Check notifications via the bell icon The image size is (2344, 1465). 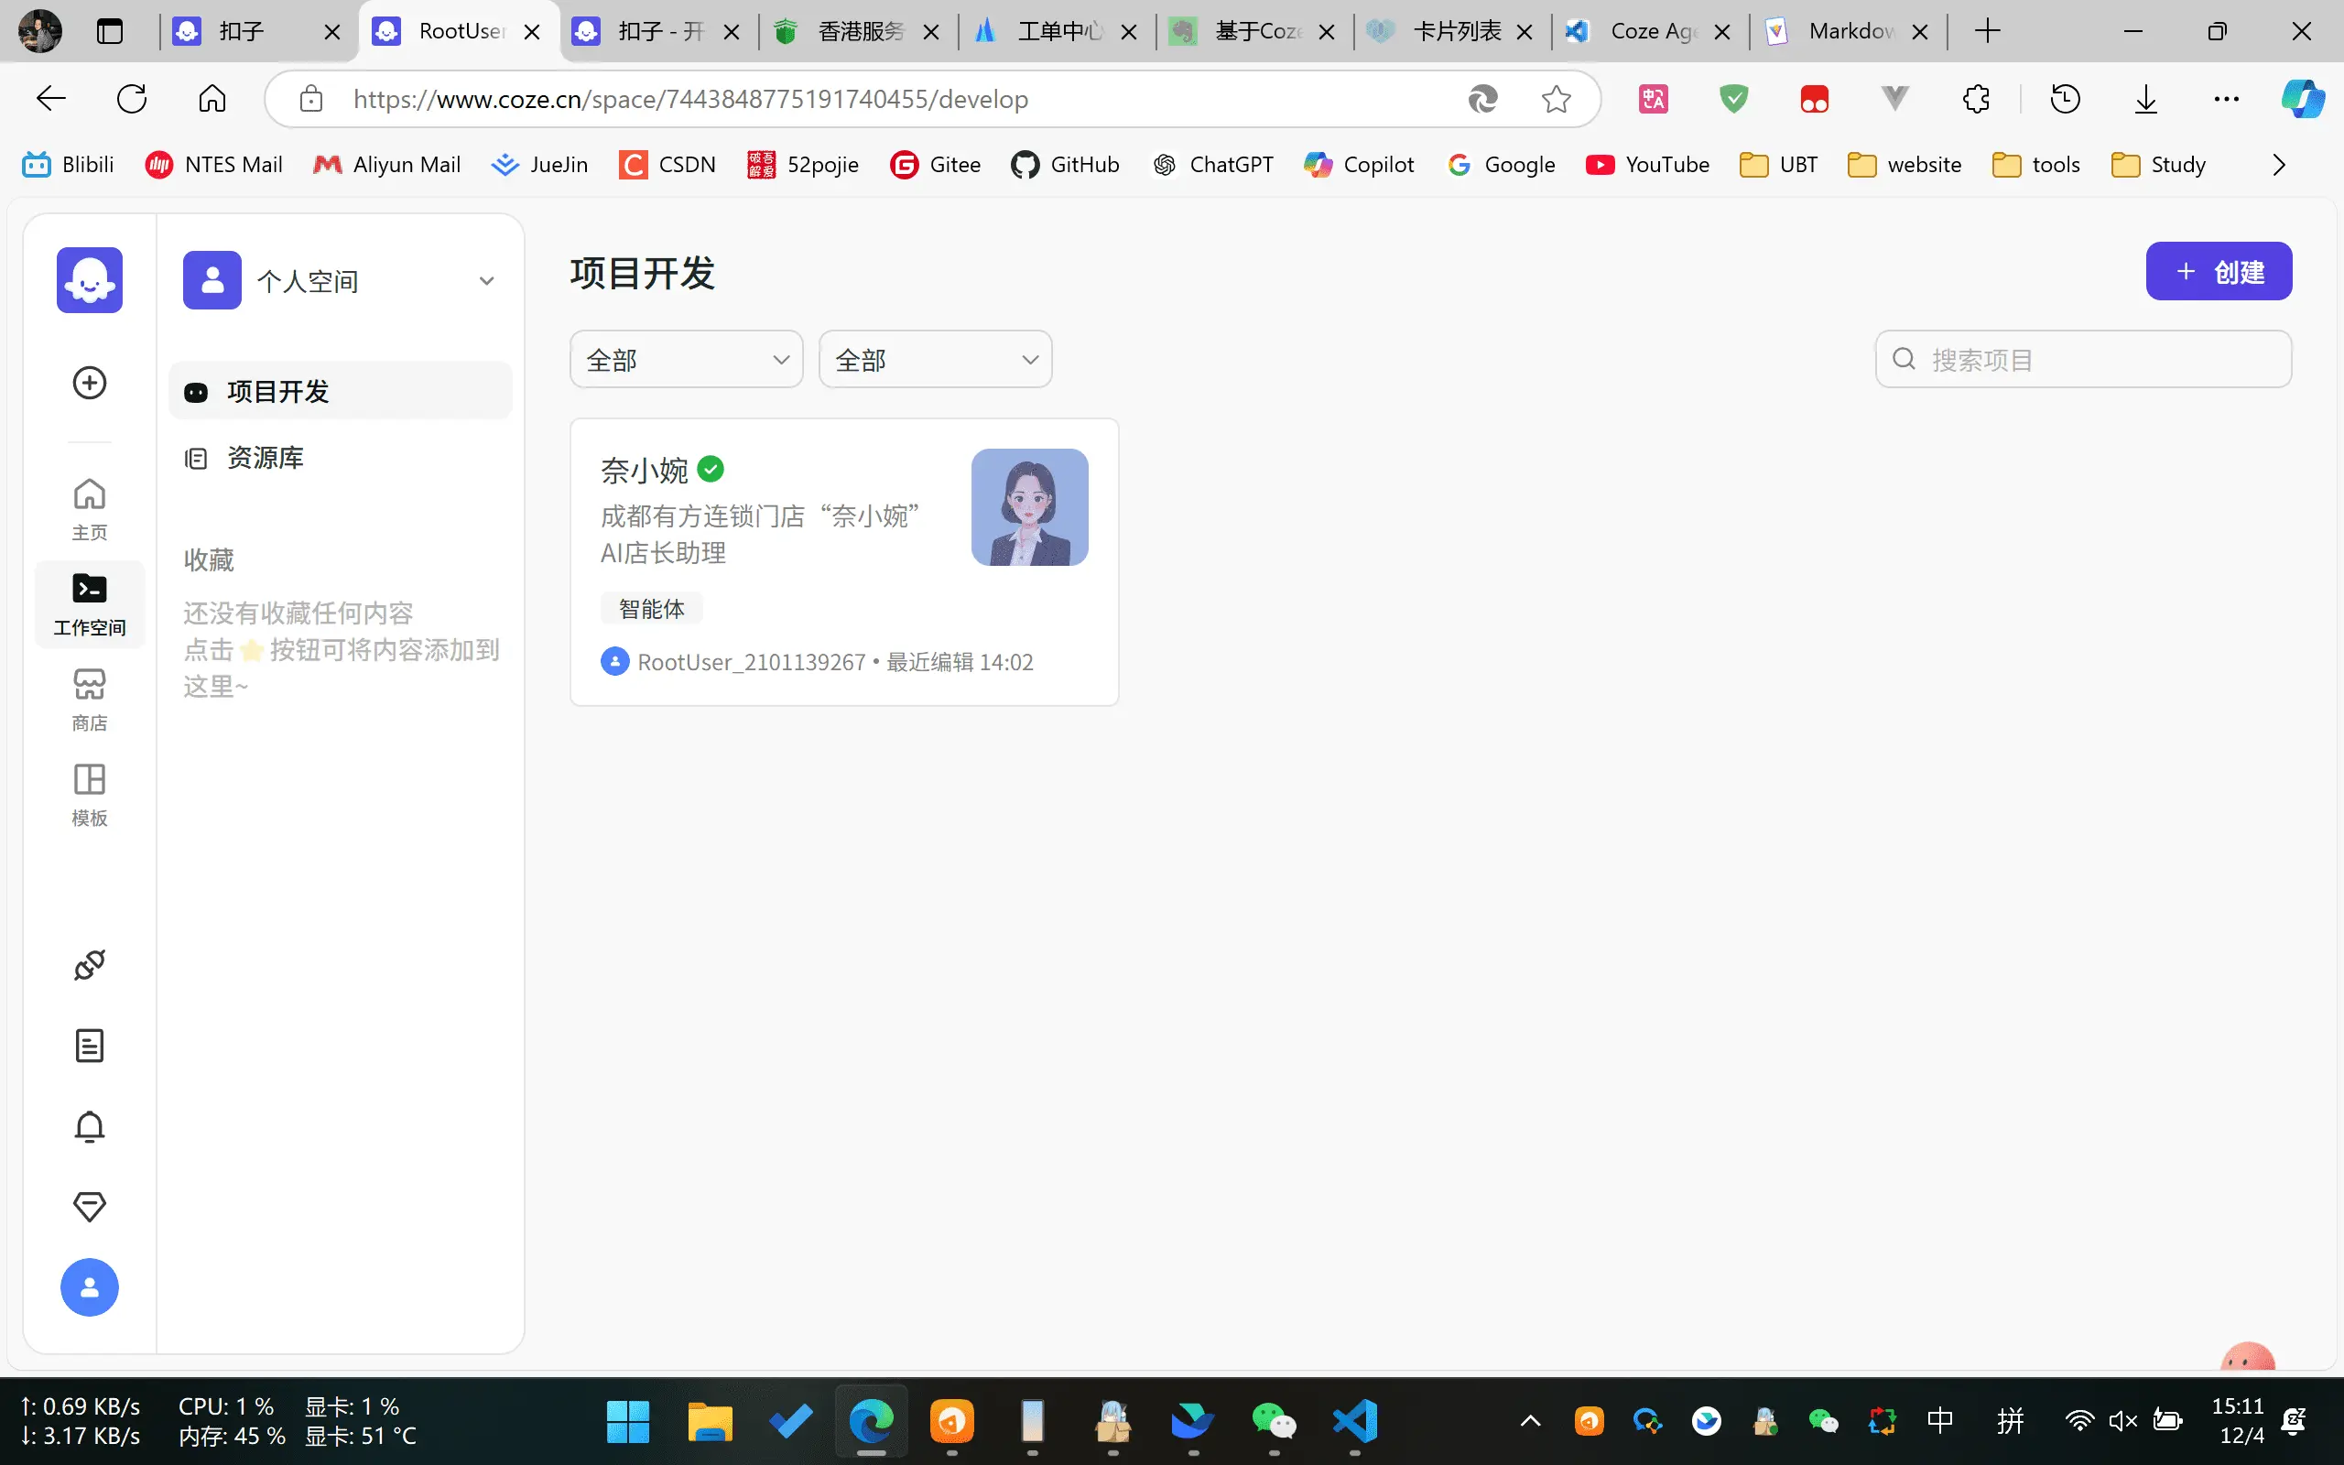click(89, 1126)
